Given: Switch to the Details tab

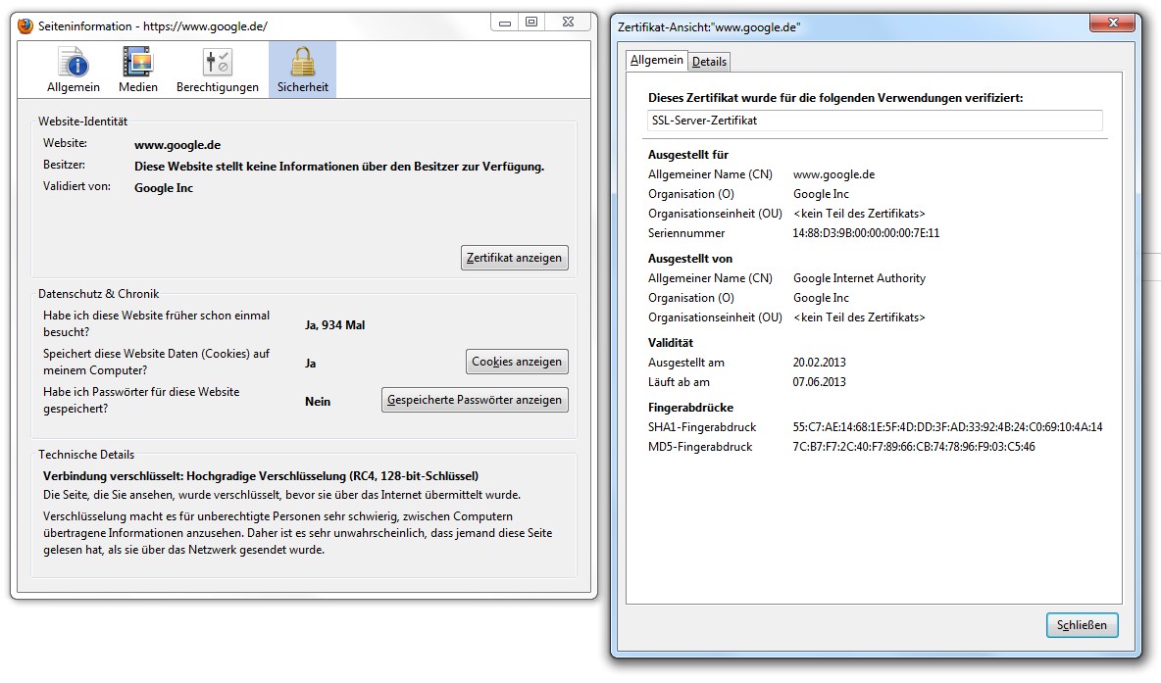Looking at the screenshot, I should pos(709,62).
